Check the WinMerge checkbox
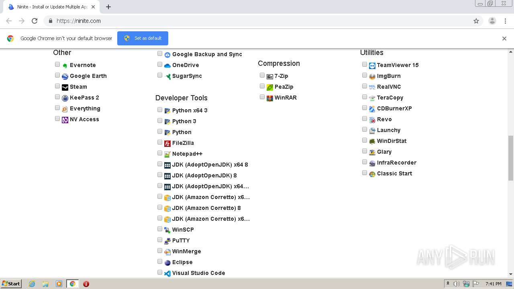This screenshot has width=514, height=289. 160,251
